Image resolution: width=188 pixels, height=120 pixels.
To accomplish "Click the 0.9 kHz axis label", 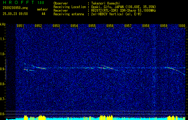I will pos(2,69).
